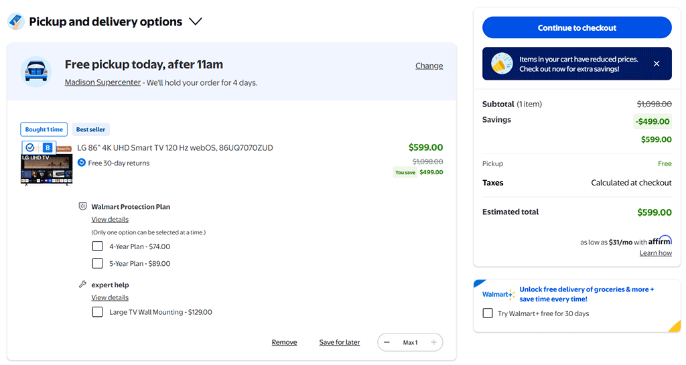Click the blue car pickup icon
686x365 pixels.
36,72
